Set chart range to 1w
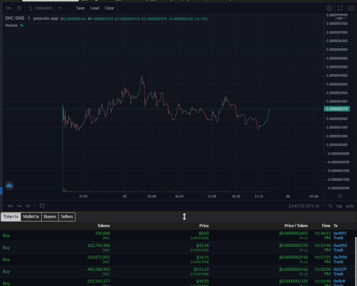 pyautogui.click(x=19, y=206)
